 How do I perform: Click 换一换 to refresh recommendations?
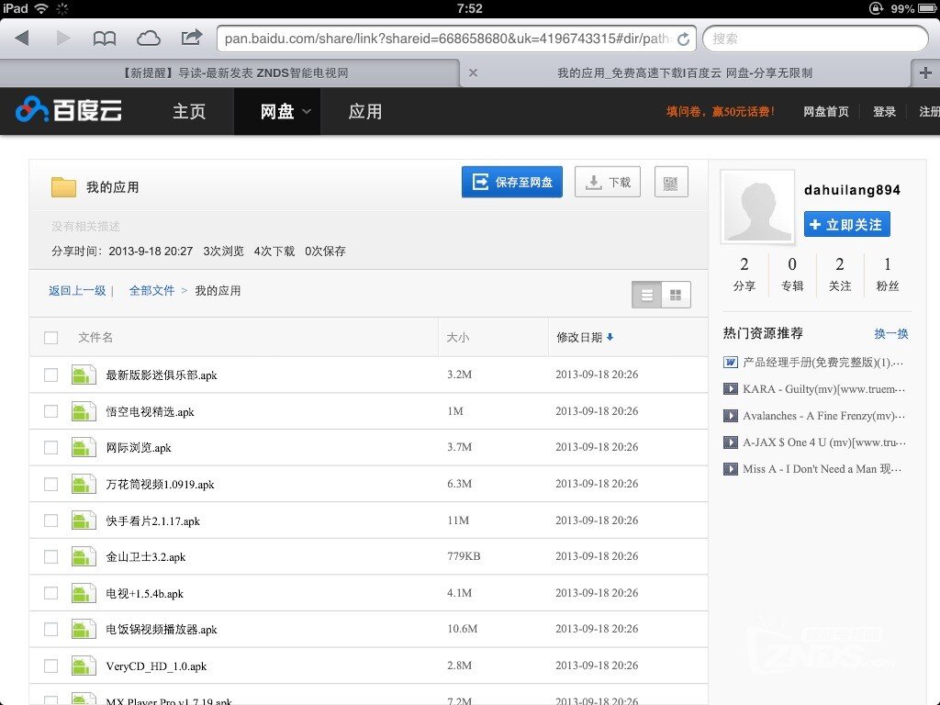tap(890, 333)
